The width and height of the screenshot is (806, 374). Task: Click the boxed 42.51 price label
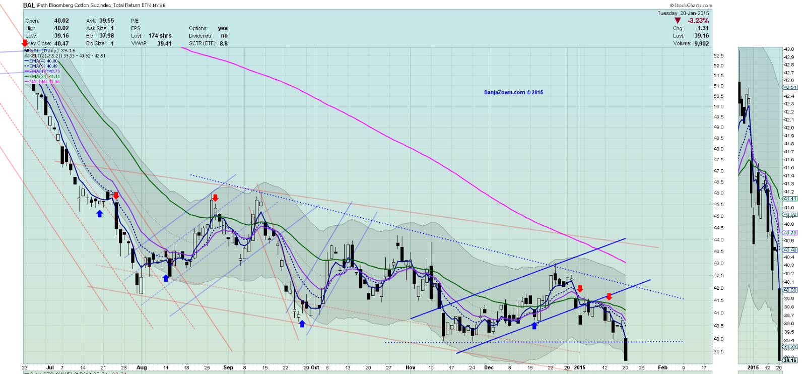pos(789,88)
